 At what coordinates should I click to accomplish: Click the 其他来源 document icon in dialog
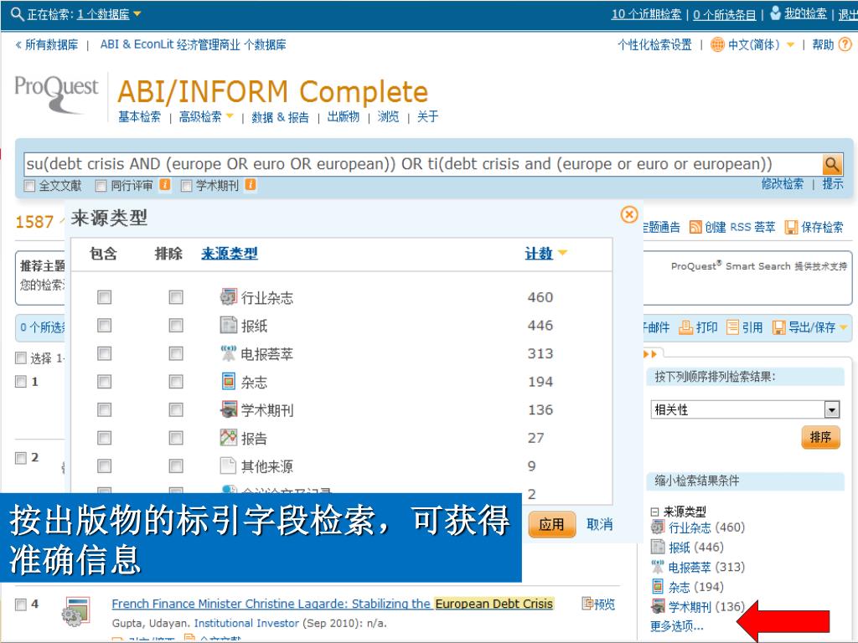click(228, 466)
